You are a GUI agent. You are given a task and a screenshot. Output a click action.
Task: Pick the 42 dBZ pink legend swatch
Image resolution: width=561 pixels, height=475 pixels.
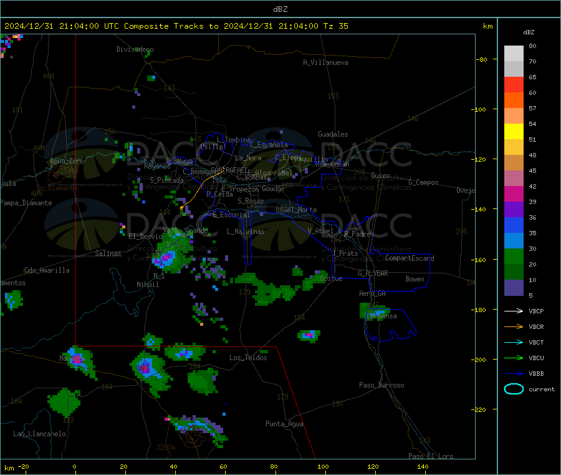[514, 179]
